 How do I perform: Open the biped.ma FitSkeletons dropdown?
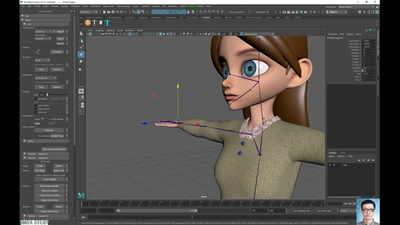tap(45, 32)
